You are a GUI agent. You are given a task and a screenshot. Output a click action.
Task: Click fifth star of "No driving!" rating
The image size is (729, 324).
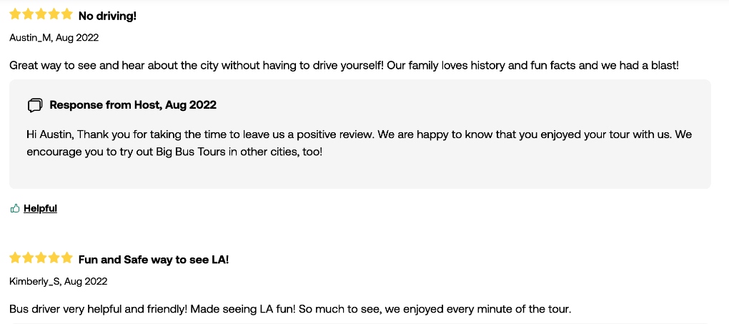coord(67,14)
